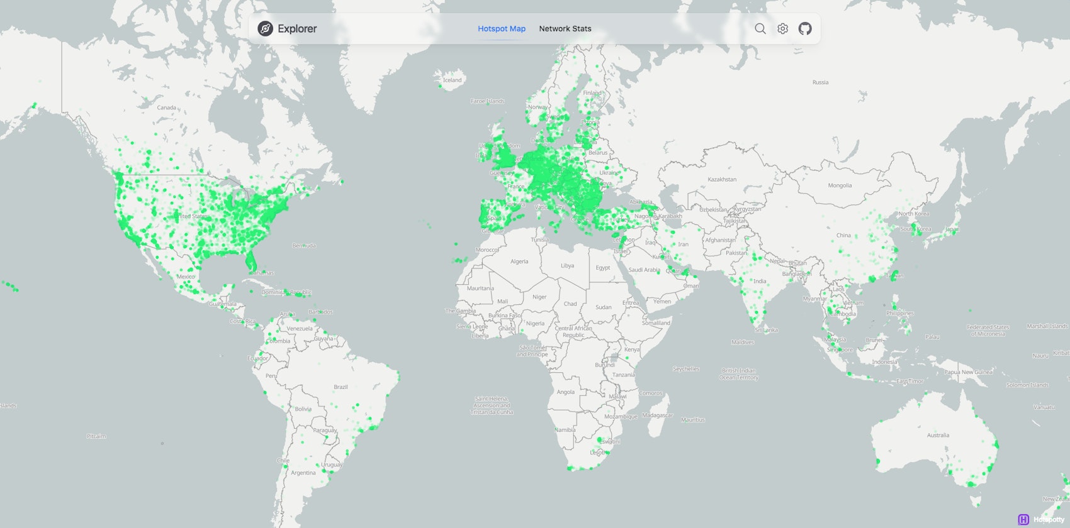Open the GitHub repository icon
1070x528 pixels.
(x=805, y=28)
